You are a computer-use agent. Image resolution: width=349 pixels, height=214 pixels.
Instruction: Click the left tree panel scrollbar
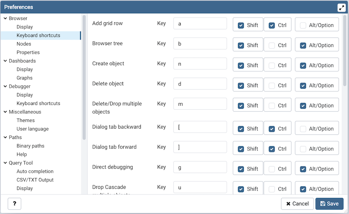tap(84, 77)
